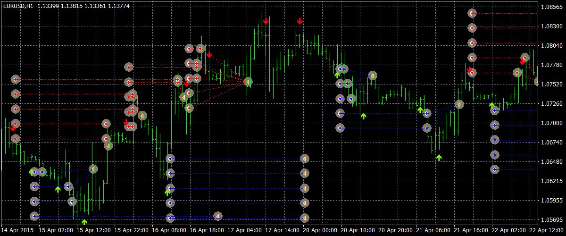The image size is (566, 236).
Task: Click the 22 Apr 12:00 time label
Action: click(546, 230)
